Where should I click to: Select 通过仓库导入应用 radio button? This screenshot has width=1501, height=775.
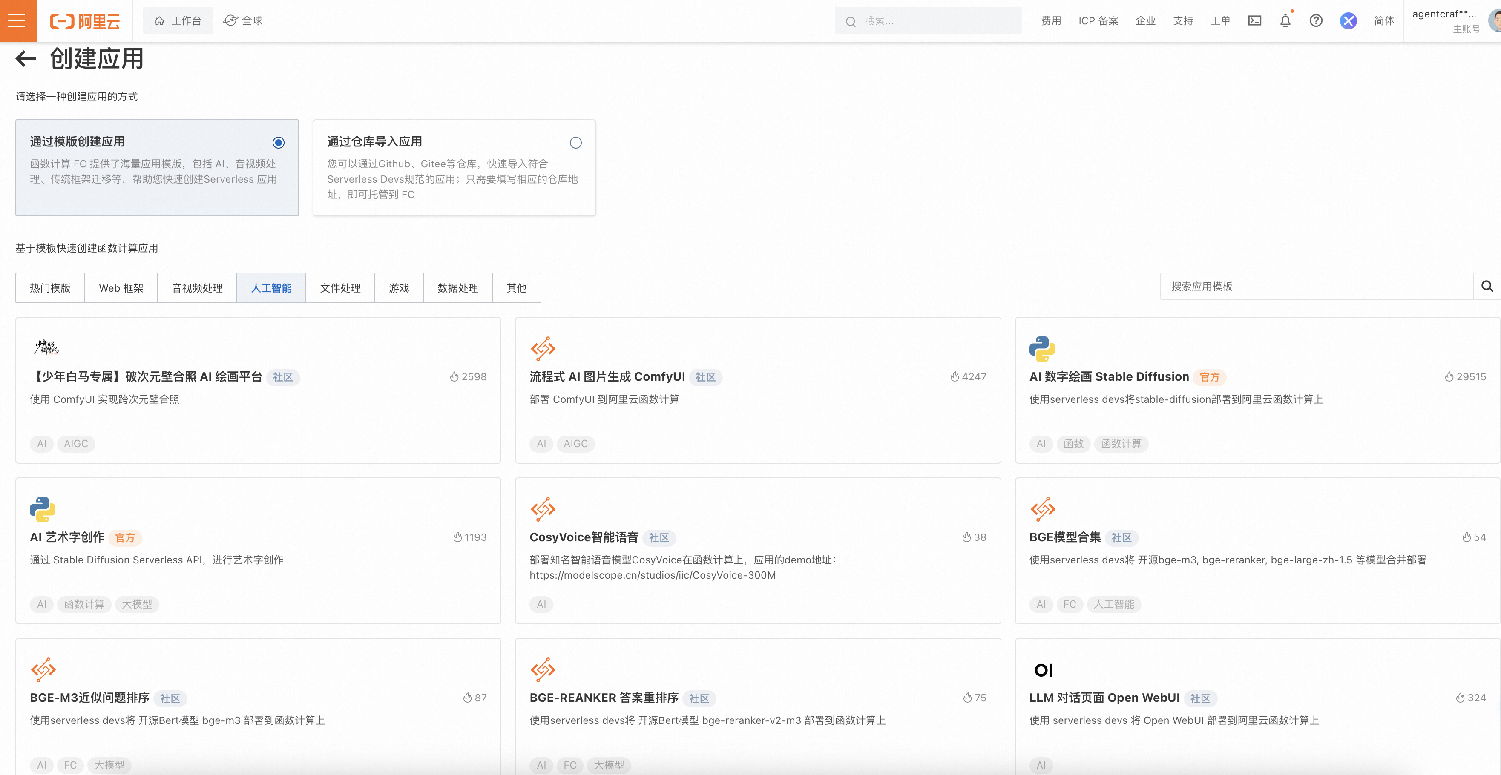point(576,142)
